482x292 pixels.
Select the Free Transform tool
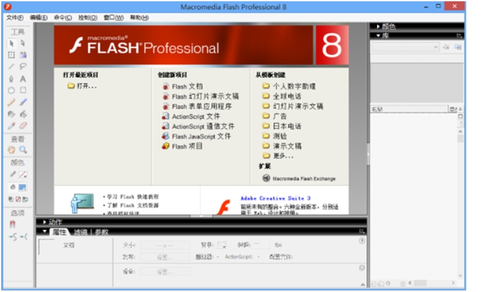pos(12,55)
